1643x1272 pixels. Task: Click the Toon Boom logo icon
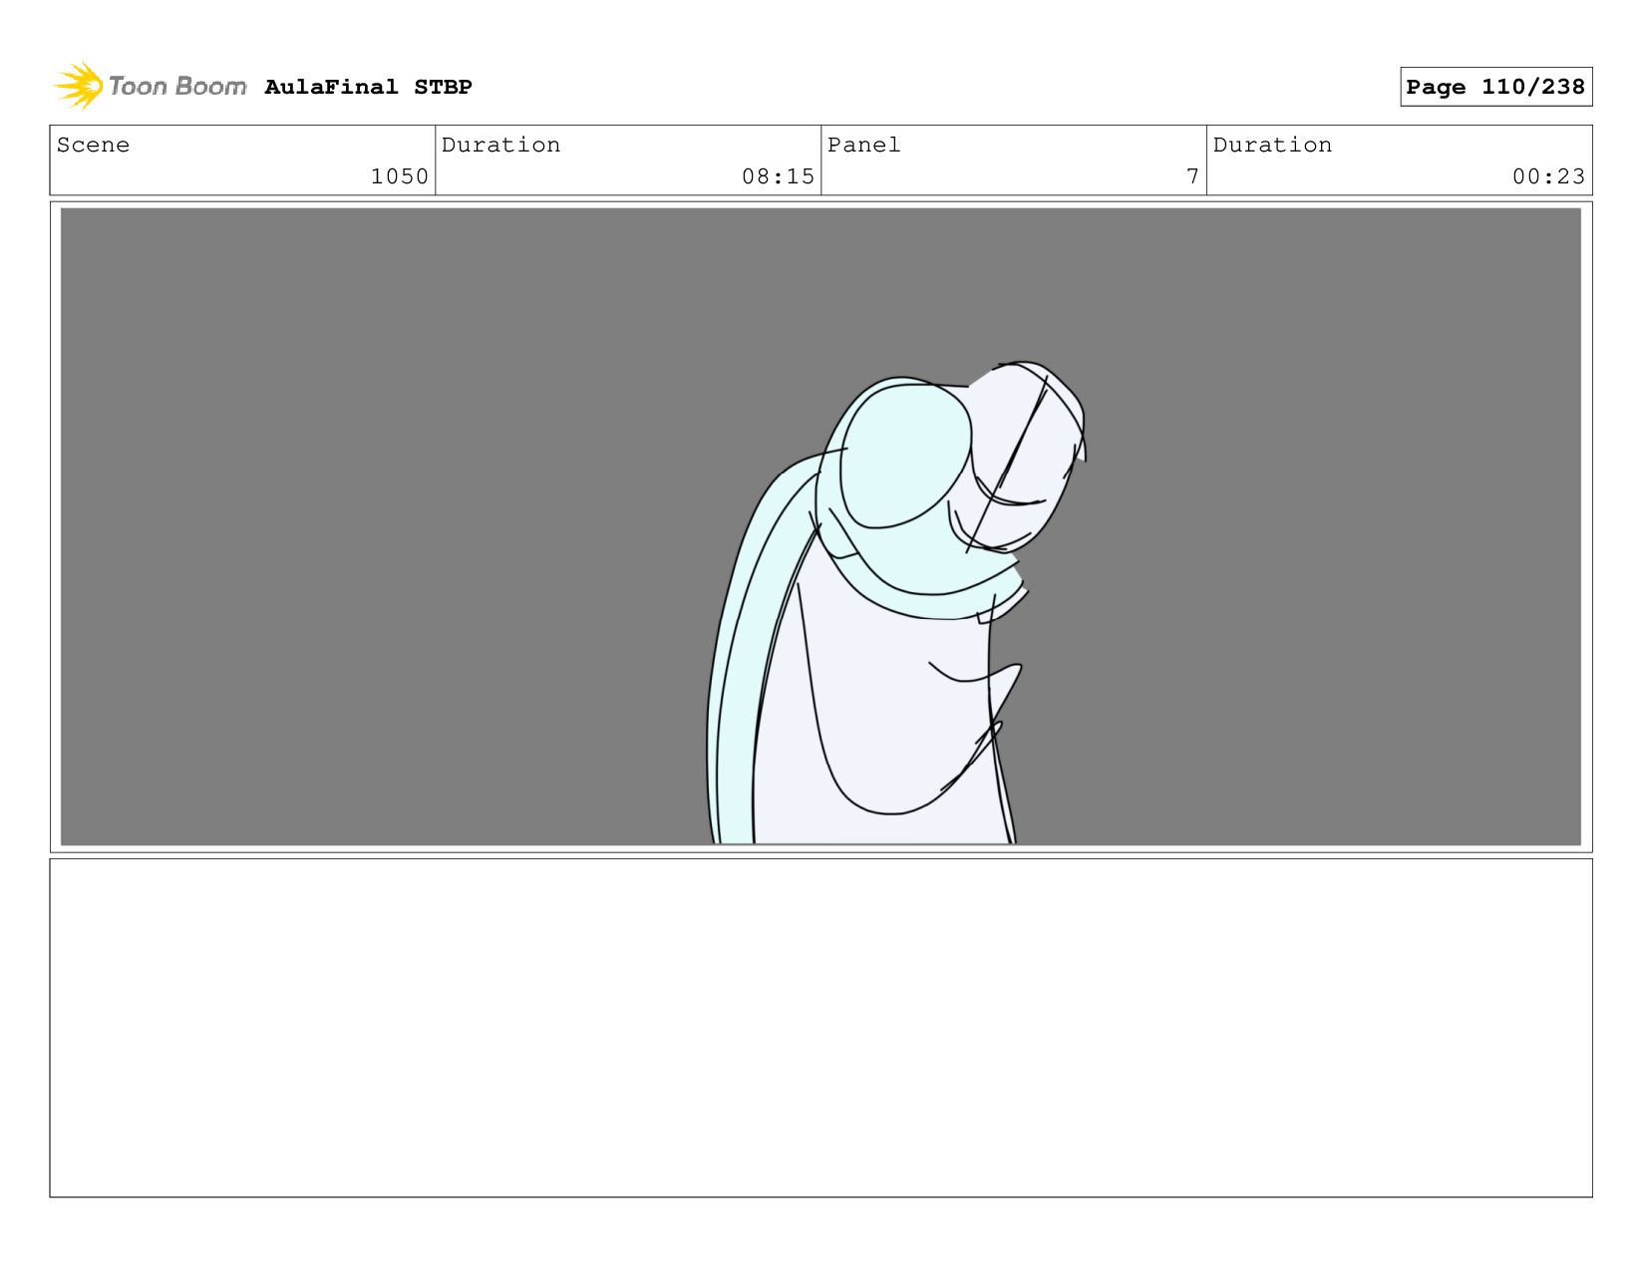(x=79, y=86)
